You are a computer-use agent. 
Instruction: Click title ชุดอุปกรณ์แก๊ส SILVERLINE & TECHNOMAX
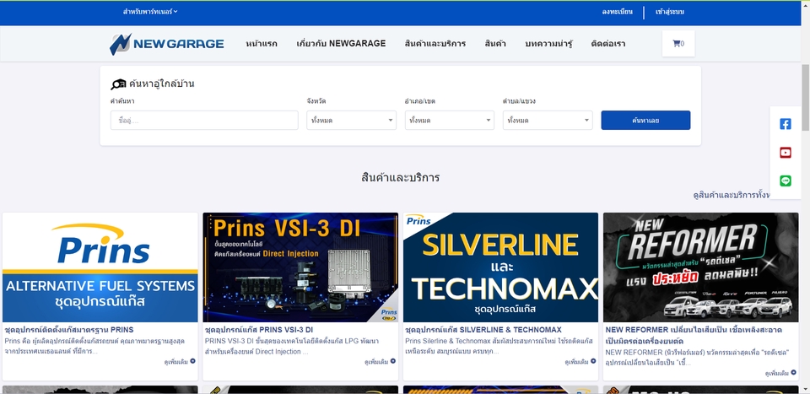pos(483,329)
